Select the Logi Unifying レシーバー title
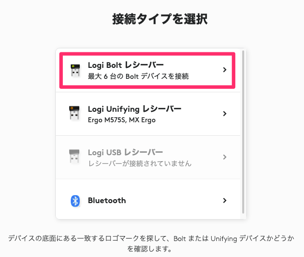304x257 pixels. [x=135, y=109]
